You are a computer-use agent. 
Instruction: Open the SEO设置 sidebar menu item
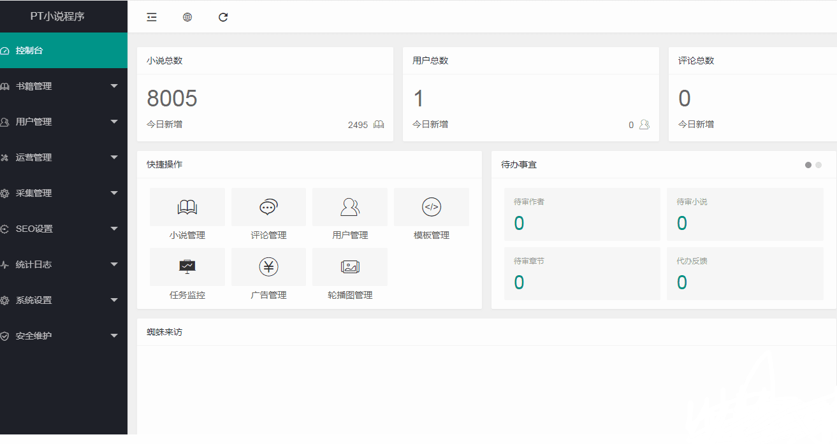[64, 229]
